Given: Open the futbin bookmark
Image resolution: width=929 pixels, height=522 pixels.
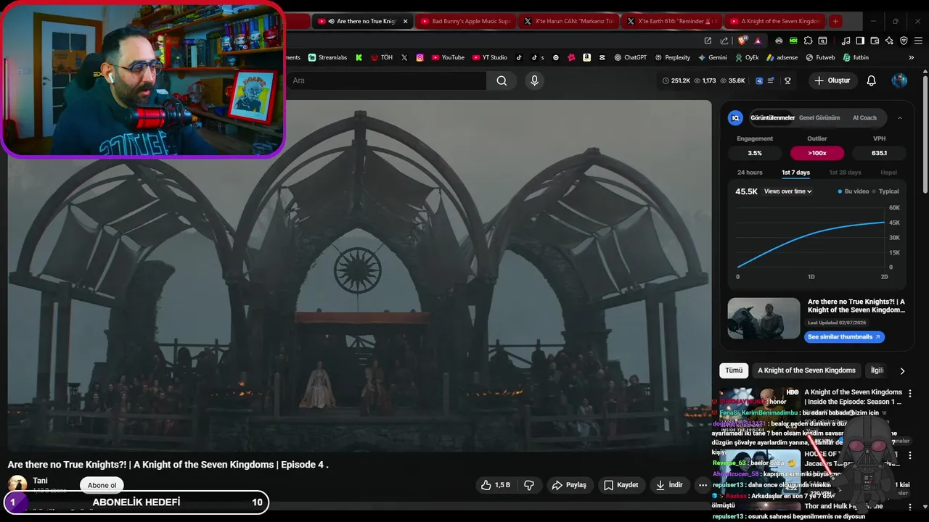Looking at the screenshot, I should 856,57.
